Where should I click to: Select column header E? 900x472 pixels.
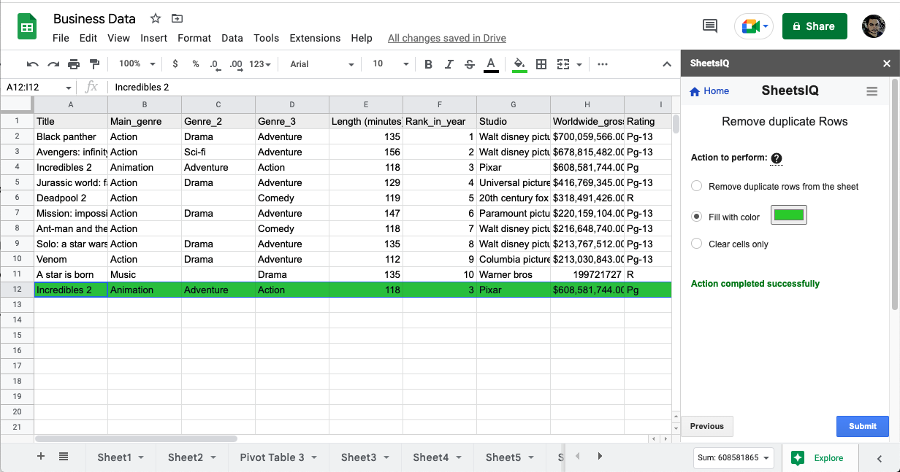(366, 105)
